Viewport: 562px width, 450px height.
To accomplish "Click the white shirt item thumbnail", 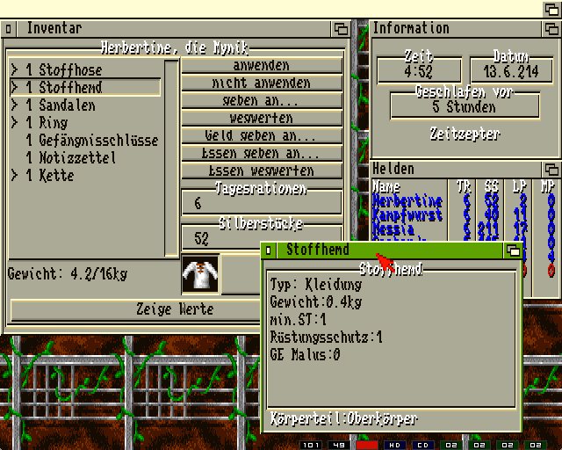I will (x=198, y=274).
